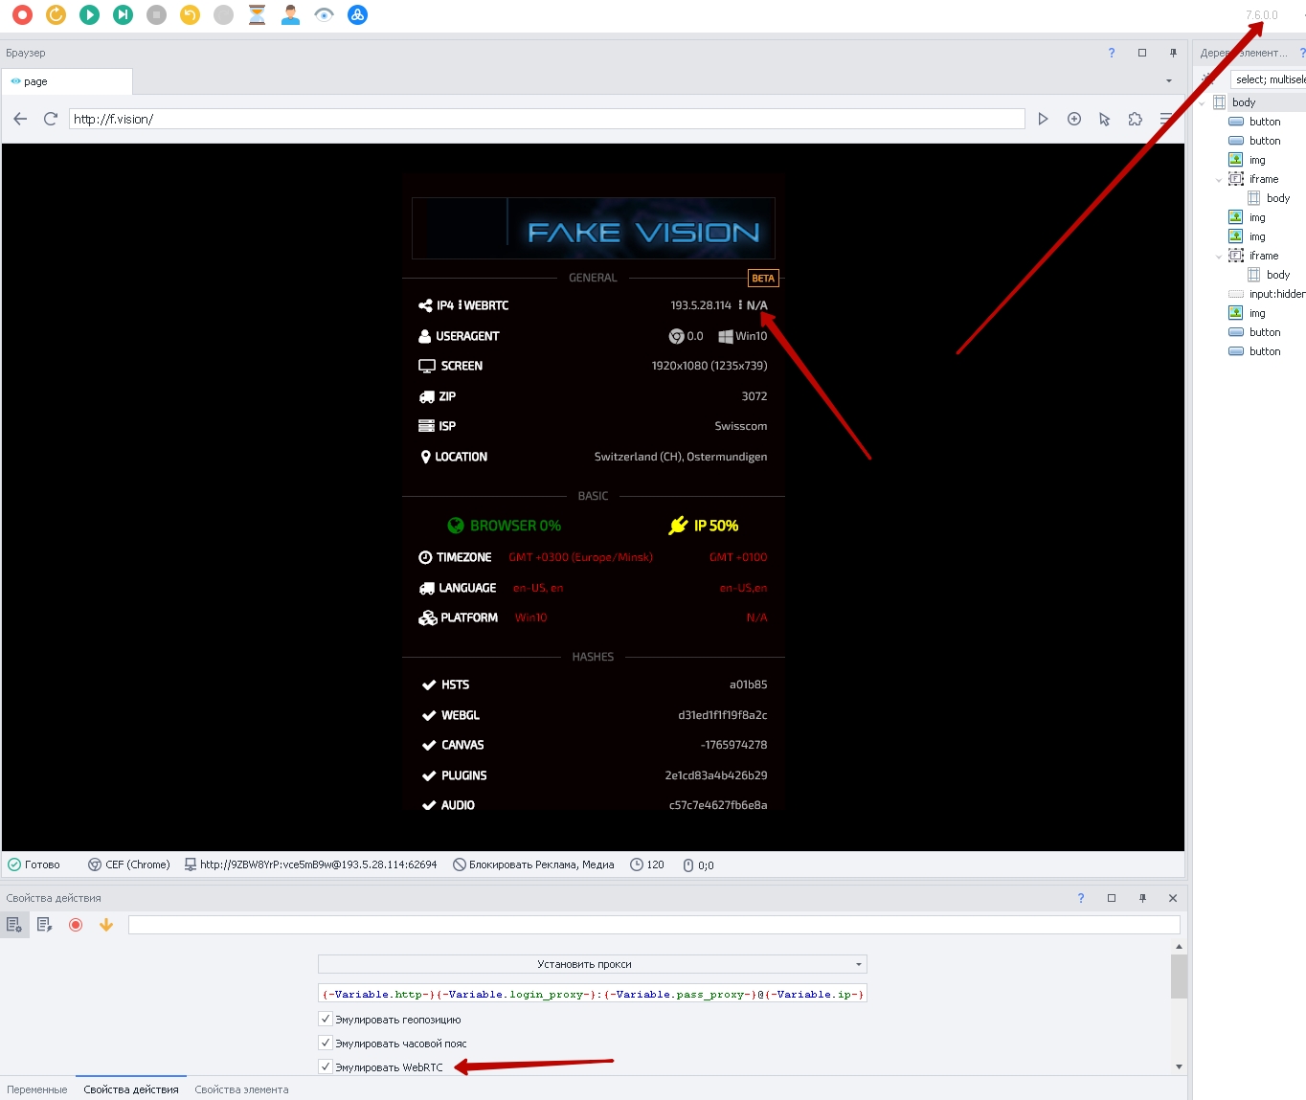The image size is (1306, 1100).
Task: Click the green step-forward button
Action: [x=123, y=14]
